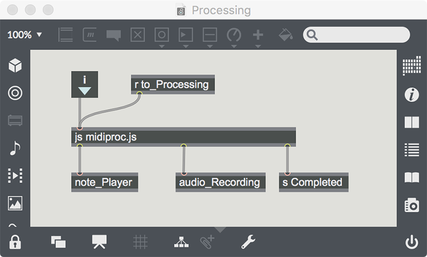Viewport: 427px width, 257px height.
Task: Select the js midiproc.js object
Action: coord(184,137)
